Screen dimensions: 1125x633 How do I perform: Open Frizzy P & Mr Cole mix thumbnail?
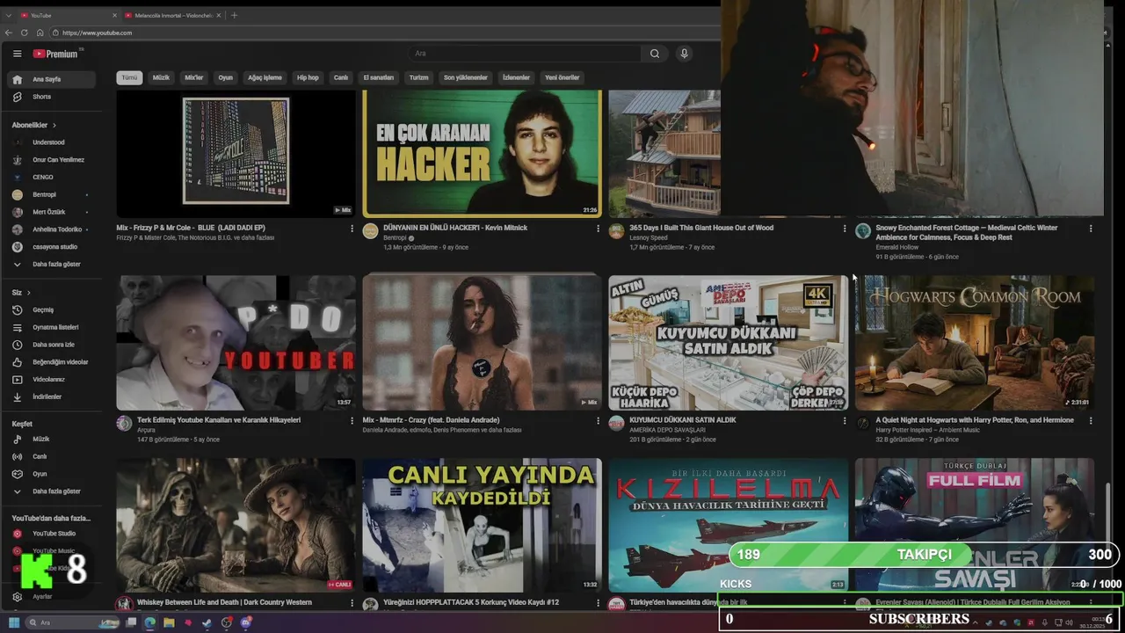[236, 153]
